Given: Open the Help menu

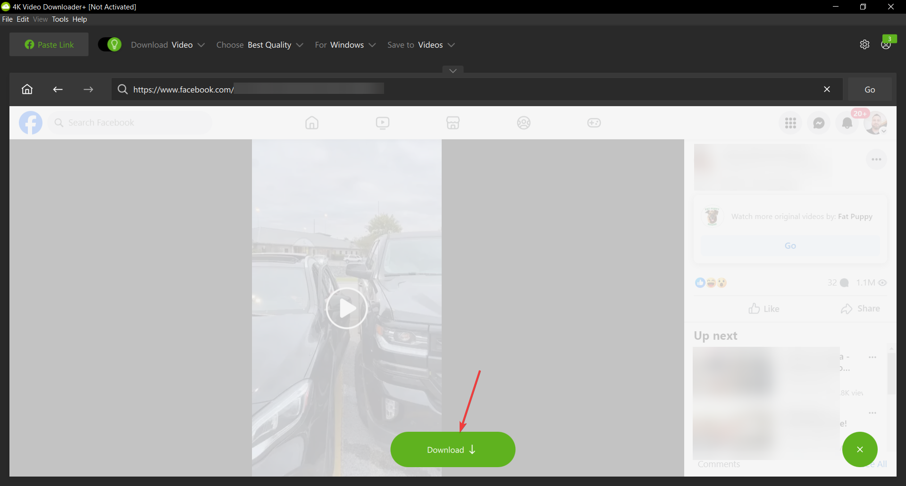Looking at the screenshot, I should coord(79,19).
